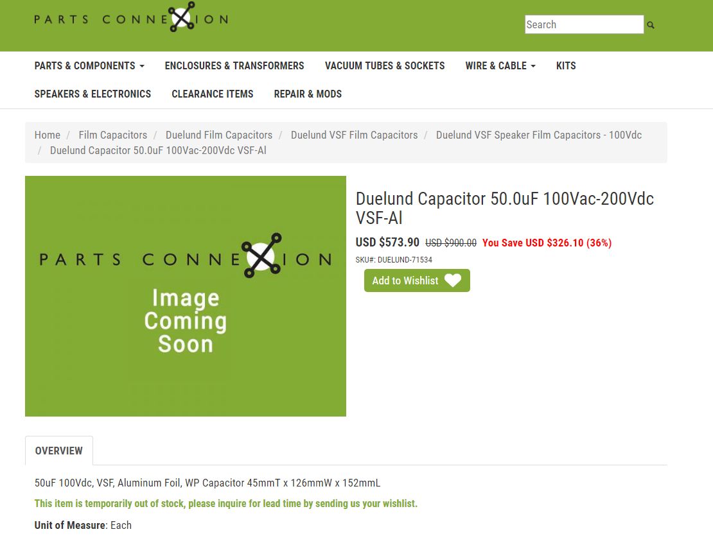
Task: Expand the Wire & Cable dropdown
Action: pyautogui.click(x=500, y=66)
